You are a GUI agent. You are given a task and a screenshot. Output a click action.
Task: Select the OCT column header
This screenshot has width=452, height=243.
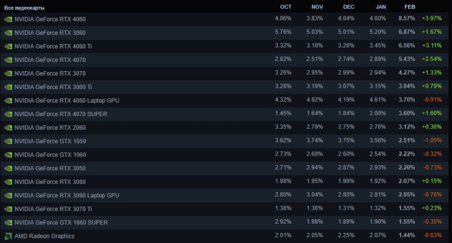(286, 6)
